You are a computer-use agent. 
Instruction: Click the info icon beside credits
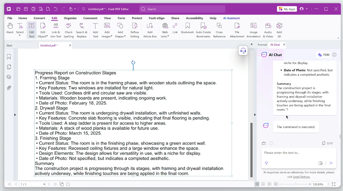[x=335, y=55]
